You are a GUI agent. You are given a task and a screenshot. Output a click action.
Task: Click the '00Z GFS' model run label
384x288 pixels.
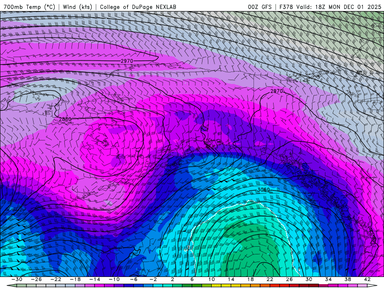pyautogui.click(x=260, y=7)
